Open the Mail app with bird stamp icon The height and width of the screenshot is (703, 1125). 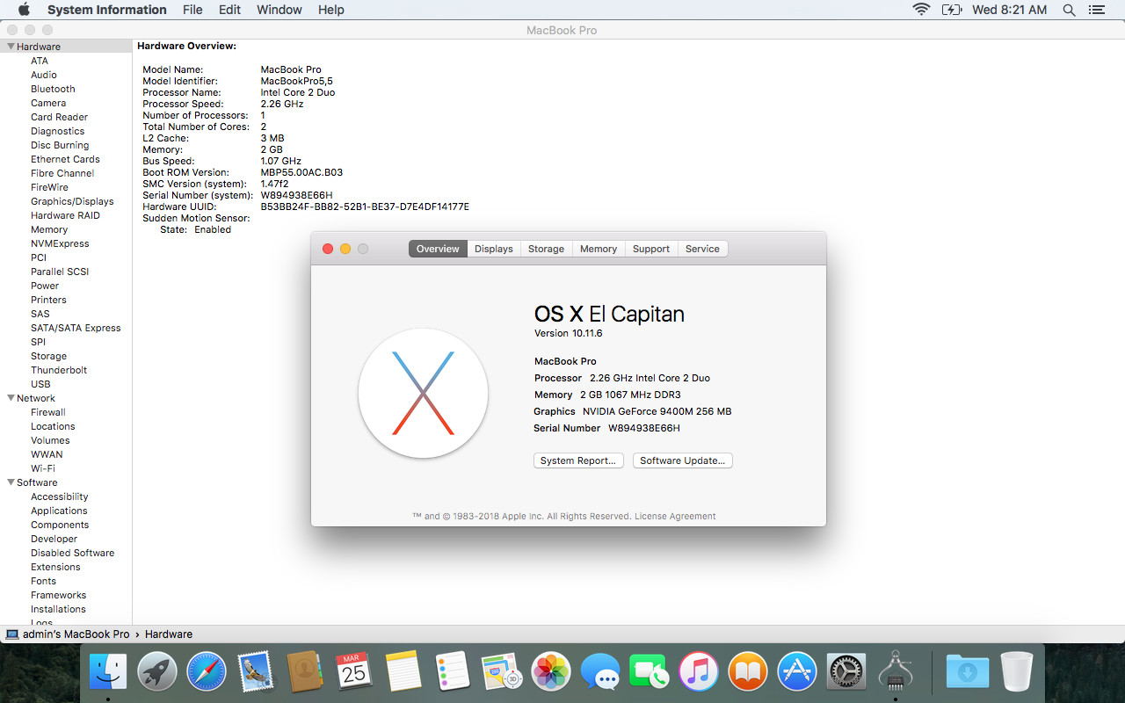(x=256, y=672)
